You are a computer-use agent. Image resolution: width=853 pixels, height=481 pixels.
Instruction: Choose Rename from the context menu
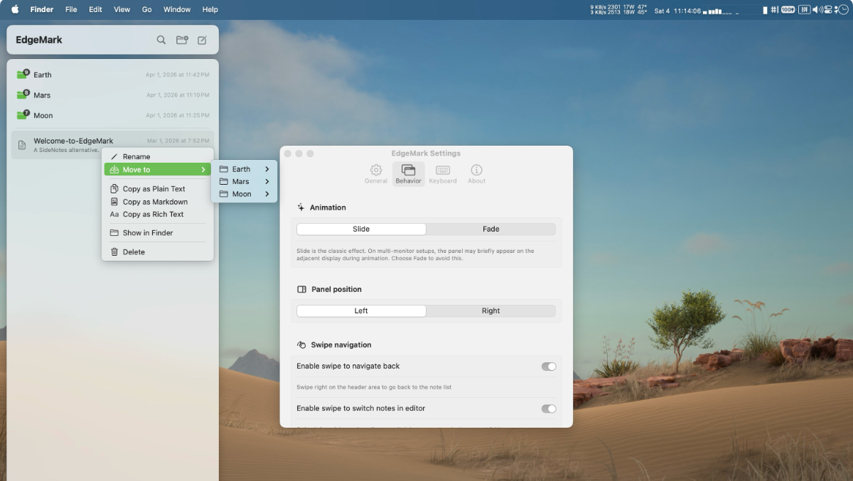[136, 157]
